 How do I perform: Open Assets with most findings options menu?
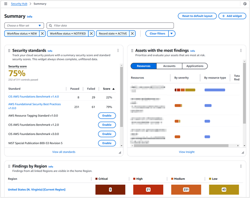coord(241,51)
